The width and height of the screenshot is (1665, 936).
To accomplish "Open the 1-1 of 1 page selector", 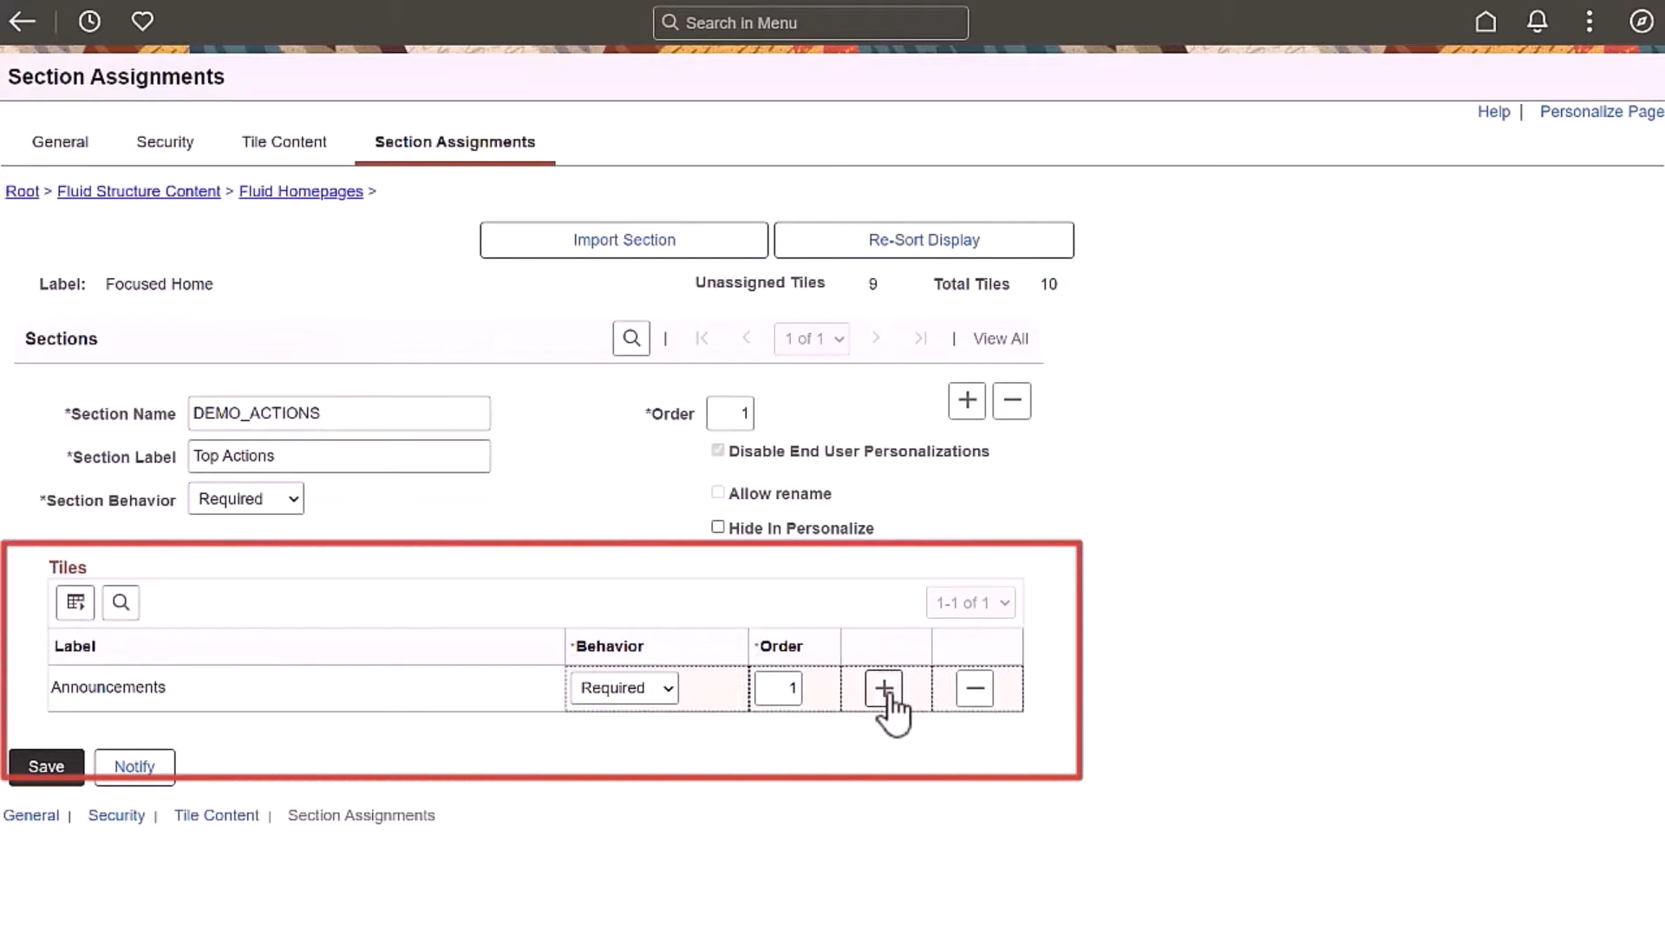I will point(970,602).
